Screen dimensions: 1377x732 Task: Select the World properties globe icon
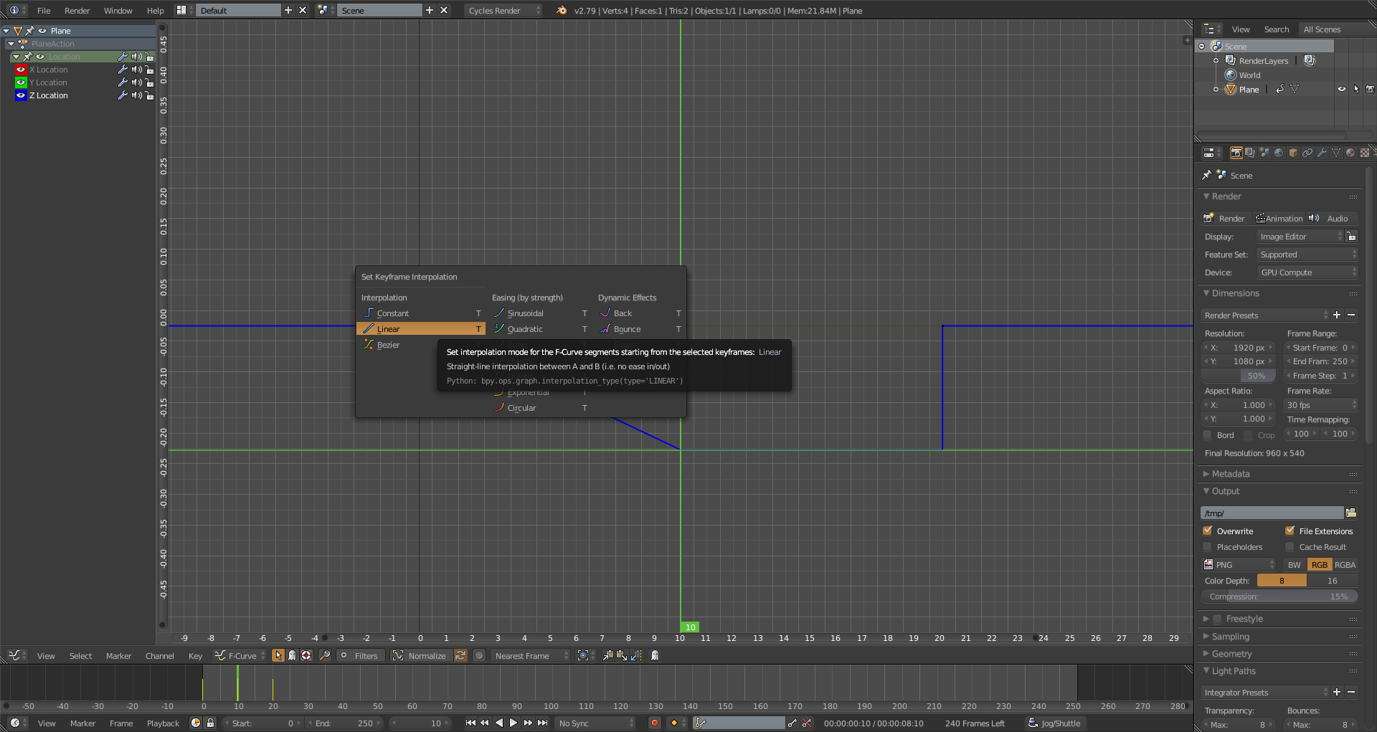pos(1279,152)
